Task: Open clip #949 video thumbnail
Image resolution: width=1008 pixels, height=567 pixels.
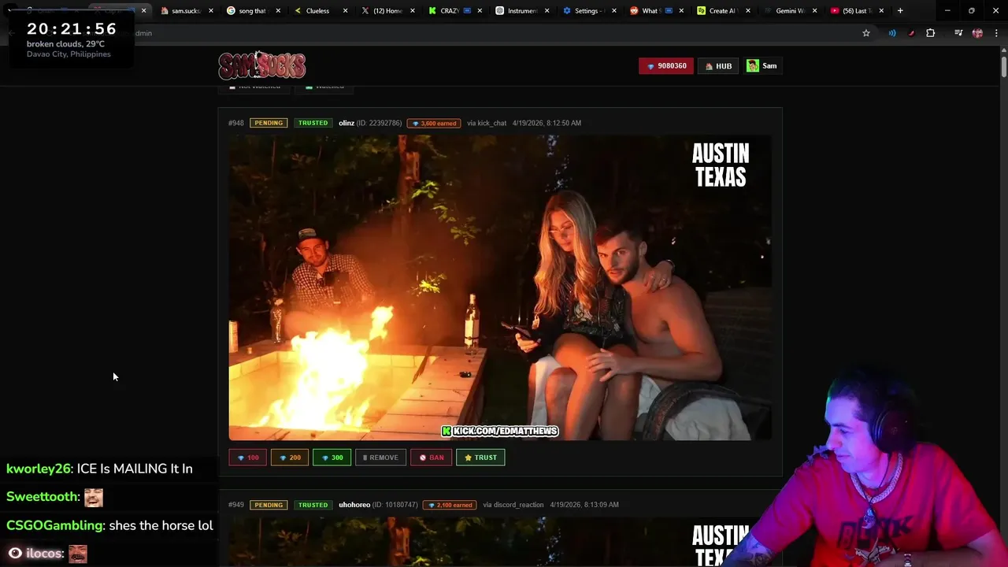Action: 500,542
